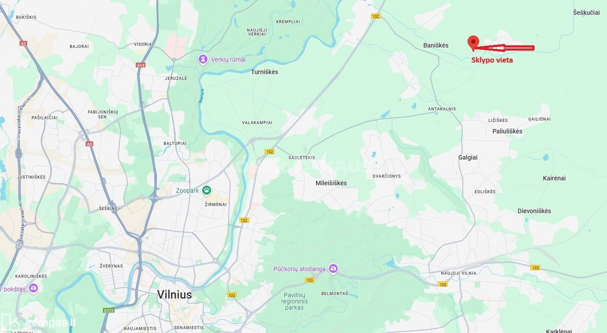This screenshot has width=607, height=333.
Task: Click the red arrow pointing to the plot
Action: 504,48
